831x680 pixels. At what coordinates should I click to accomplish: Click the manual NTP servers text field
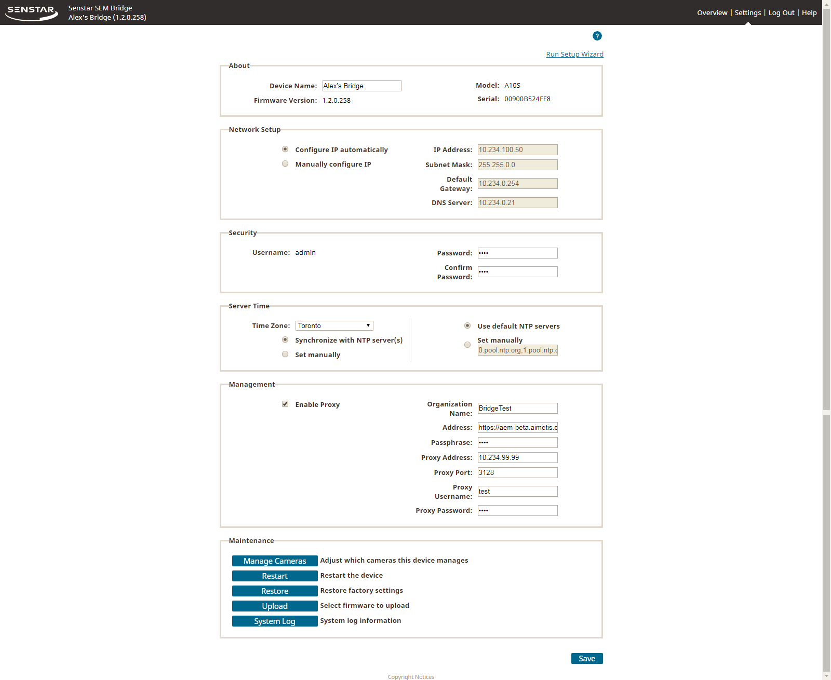point(518,350)
